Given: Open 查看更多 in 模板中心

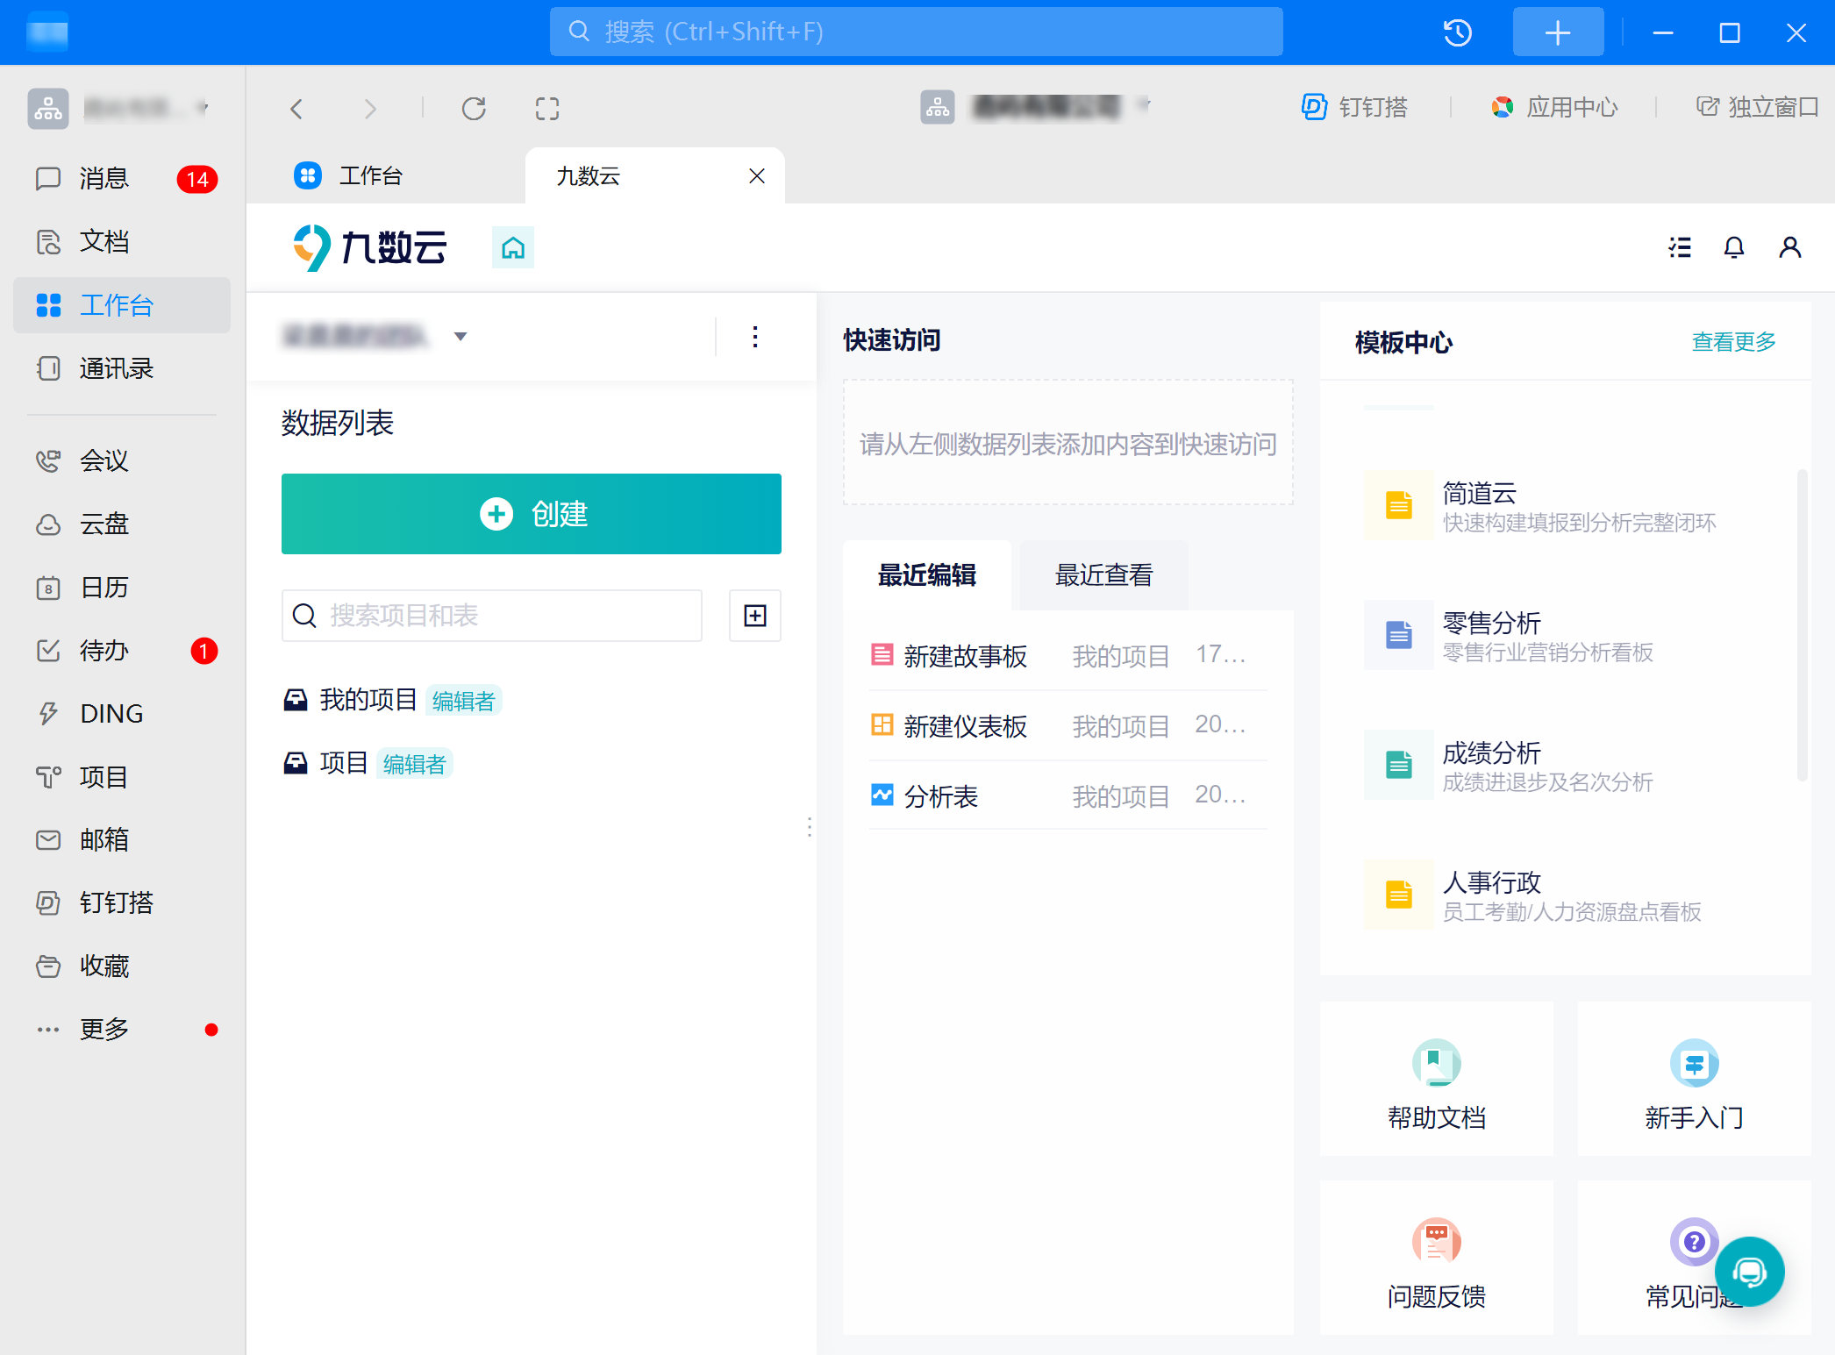Looking at the screenshot, I should [x=1732, y=342].
